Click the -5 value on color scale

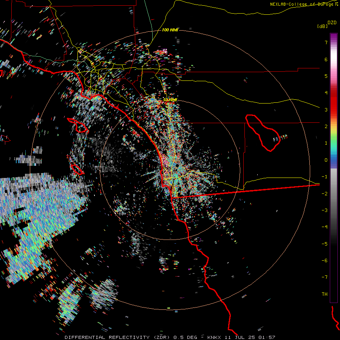325,244
